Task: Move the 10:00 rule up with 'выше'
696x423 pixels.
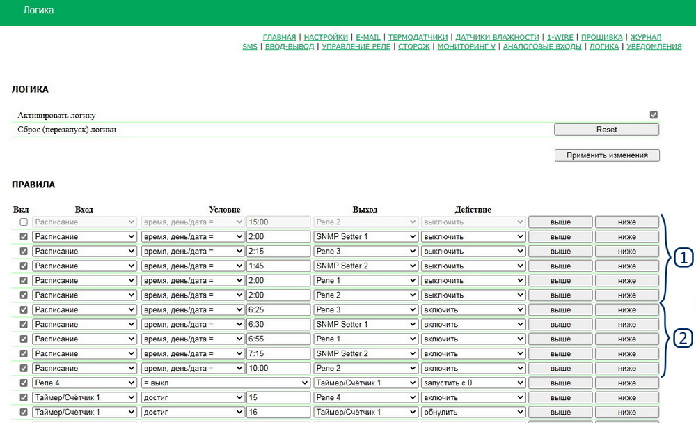Action: click(560, 368)
